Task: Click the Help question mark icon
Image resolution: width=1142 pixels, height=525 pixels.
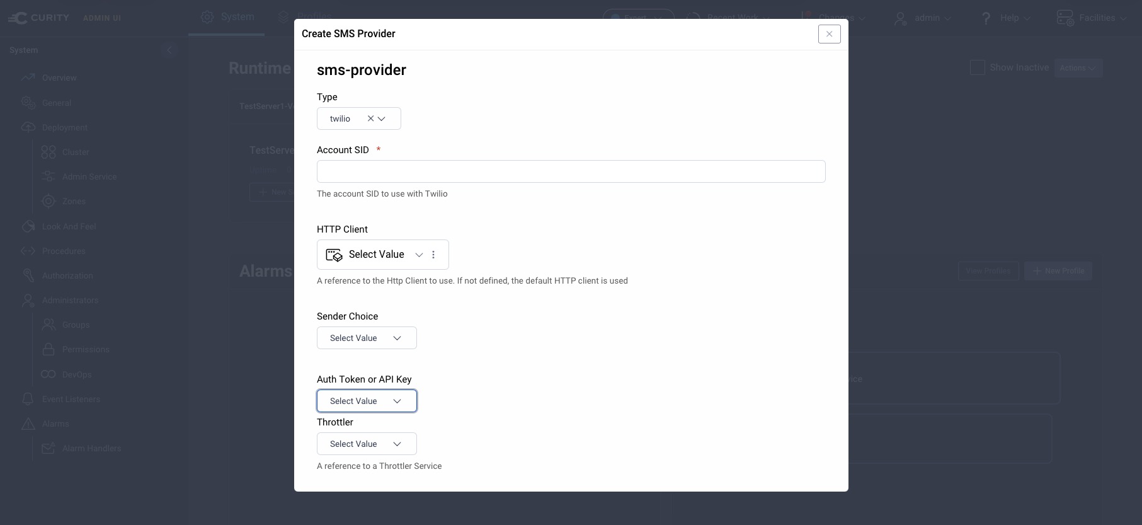Action: 986,18
